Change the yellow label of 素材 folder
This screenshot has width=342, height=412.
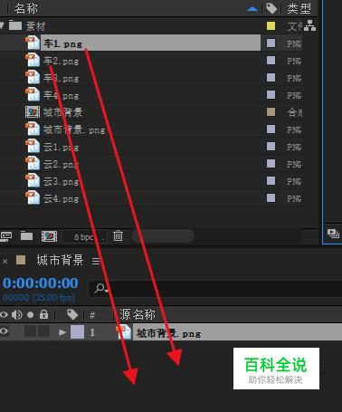(271, 26)
